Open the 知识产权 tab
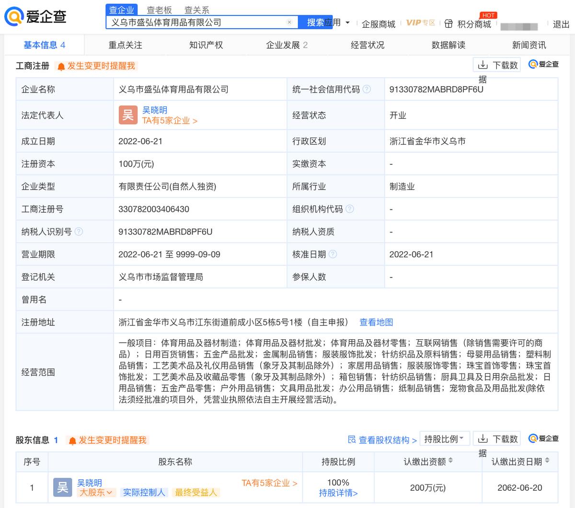 205,45
